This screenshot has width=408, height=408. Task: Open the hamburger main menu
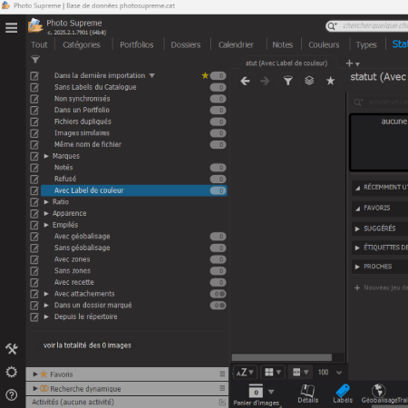pyautogui.click(x=11, y=28)
